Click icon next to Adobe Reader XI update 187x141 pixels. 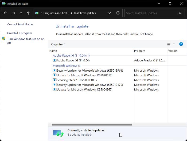tap(54, 60)
